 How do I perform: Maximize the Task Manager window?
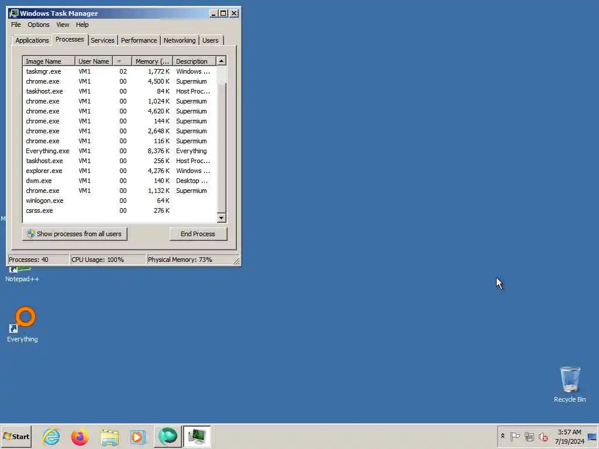click(223, 13)
